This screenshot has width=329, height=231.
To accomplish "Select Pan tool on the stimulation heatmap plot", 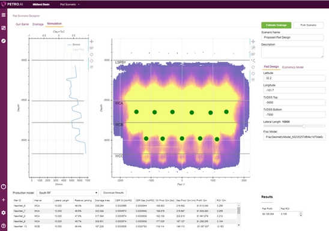I will tap(253, 41).
